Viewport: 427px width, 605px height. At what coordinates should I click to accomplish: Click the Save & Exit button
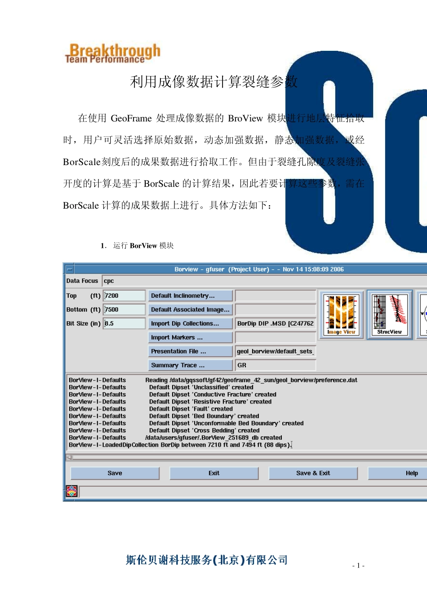313,473
